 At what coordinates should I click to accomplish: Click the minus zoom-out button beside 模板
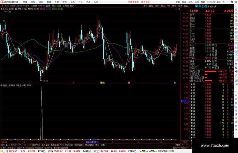click(x=187, y=145)
